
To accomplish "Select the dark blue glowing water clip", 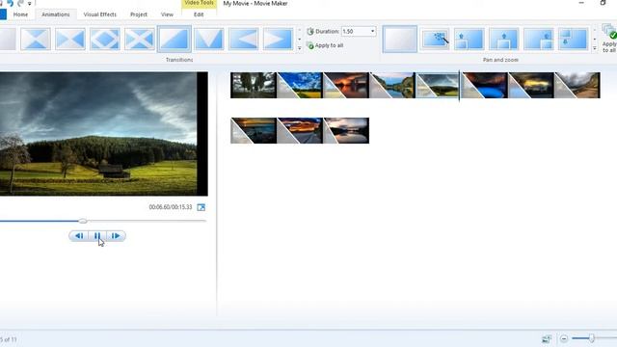I will pos(485,85).
